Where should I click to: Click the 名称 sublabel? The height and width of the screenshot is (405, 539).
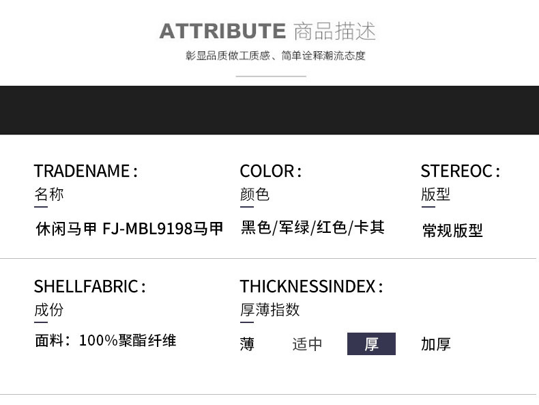click(x=49, y=194)
